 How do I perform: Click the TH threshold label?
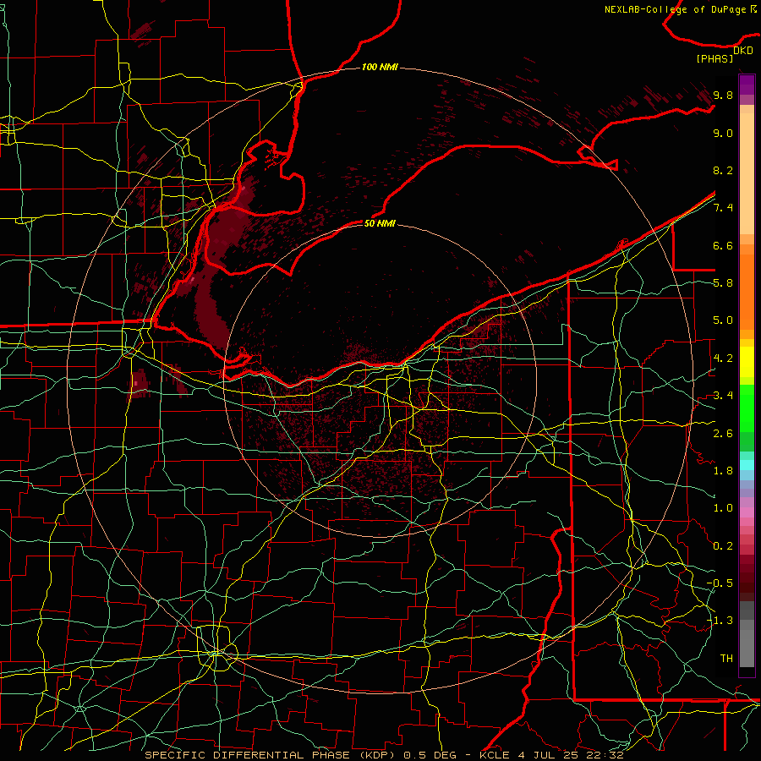click(x=726, y=659)
